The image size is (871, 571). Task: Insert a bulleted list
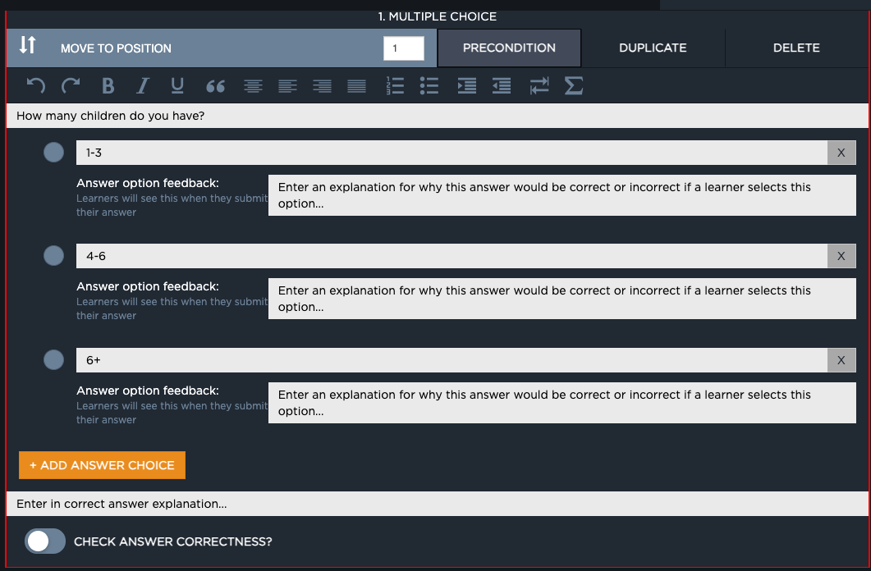point(429,86)
